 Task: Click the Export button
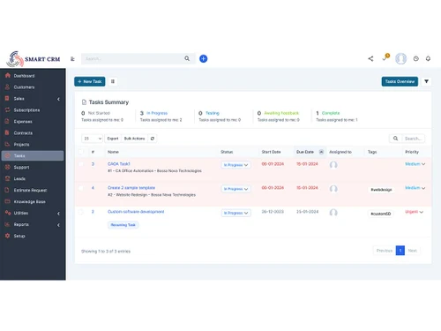113,139
